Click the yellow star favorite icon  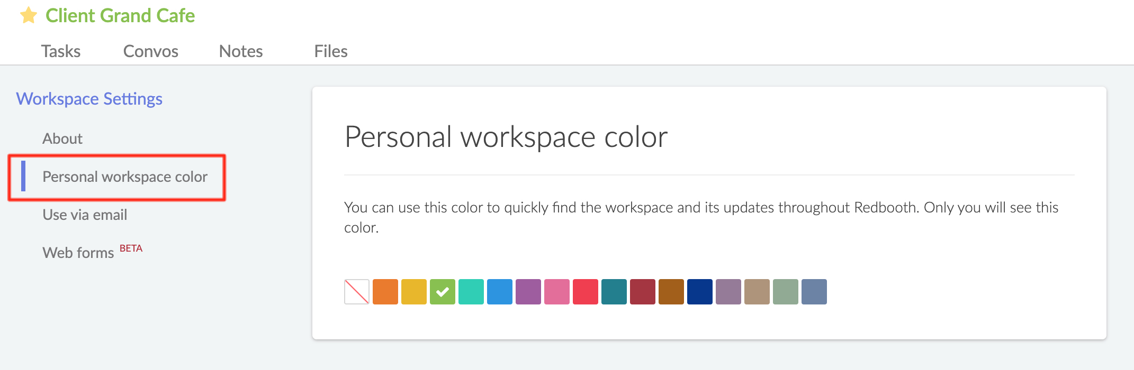point(29,15)
